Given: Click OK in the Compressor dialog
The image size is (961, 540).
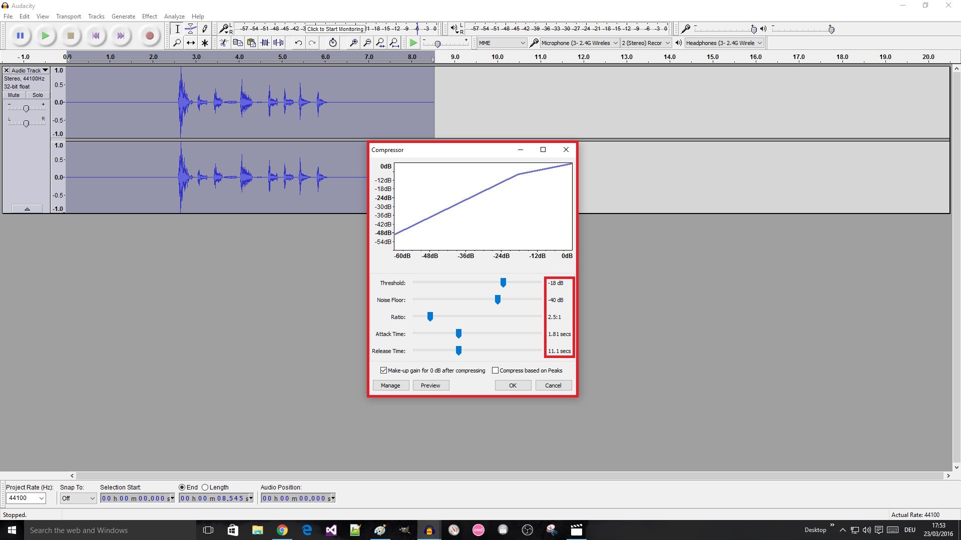Looking at the screenshot, I should pos(513,385).
